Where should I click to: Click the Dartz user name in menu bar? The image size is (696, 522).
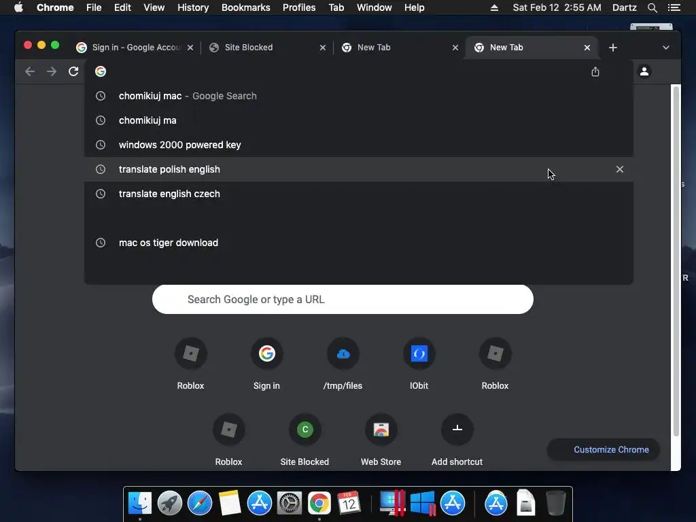coord(624,7)
